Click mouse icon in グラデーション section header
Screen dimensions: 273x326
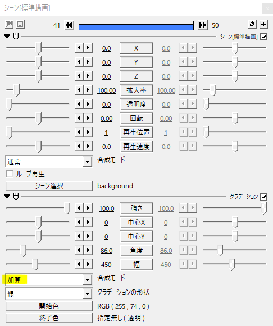pyautogui.click(x=16, y=196)
